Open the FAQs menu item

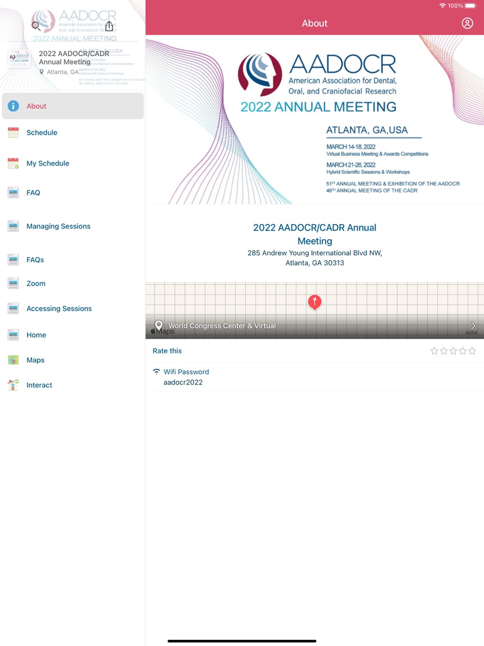[x=73, y=260]
